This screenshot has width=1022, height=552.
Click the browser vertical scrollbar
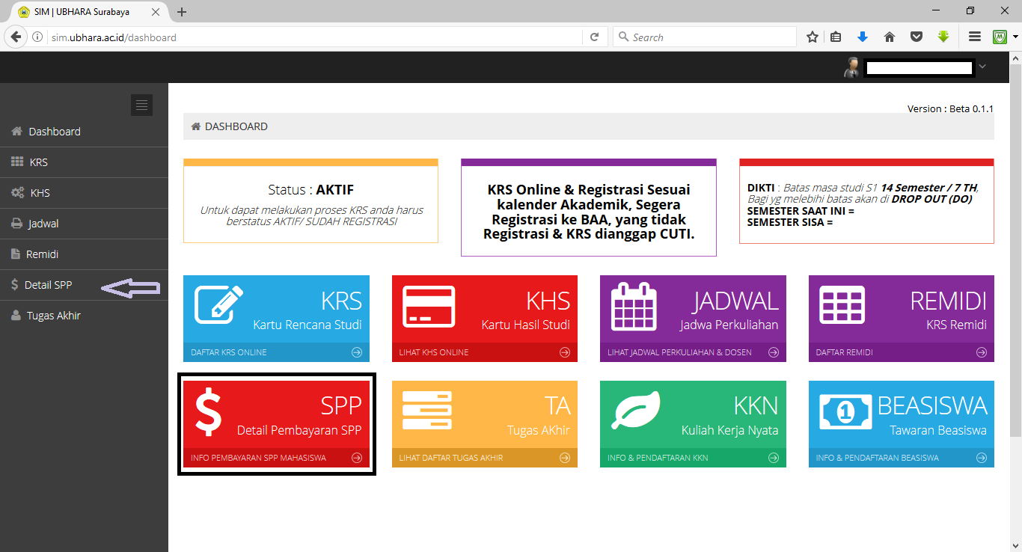(x=1015, y=247)
